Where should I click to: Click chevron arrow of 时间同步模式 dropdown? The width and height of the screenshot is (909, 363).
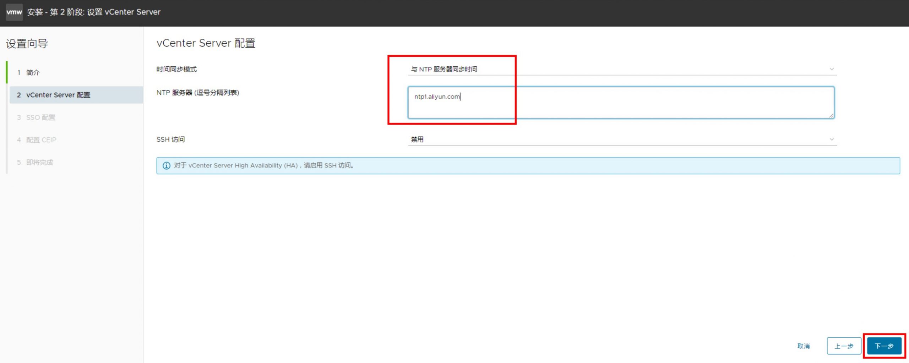(832, 69)
